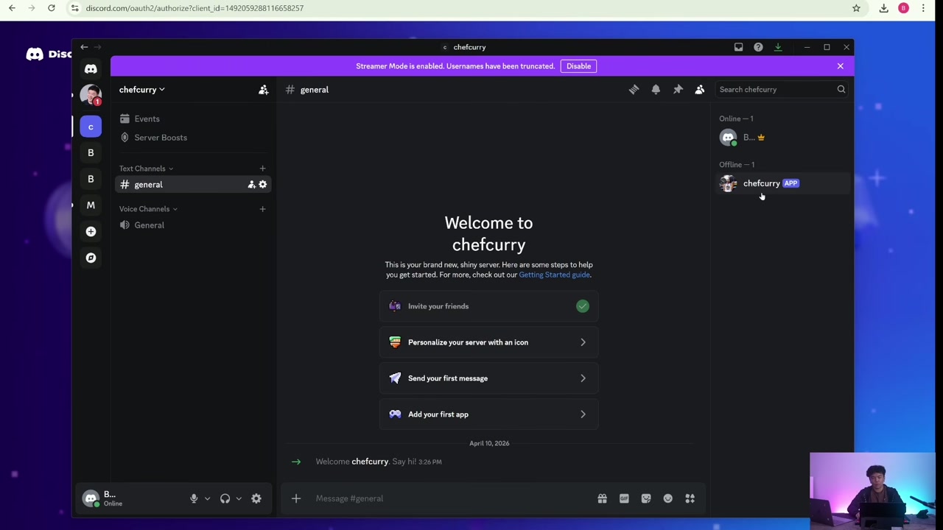The image size is (943, 530).
Task: Deafen using the headphones icon
Action: pyautogui.click(x=225, y=498)
